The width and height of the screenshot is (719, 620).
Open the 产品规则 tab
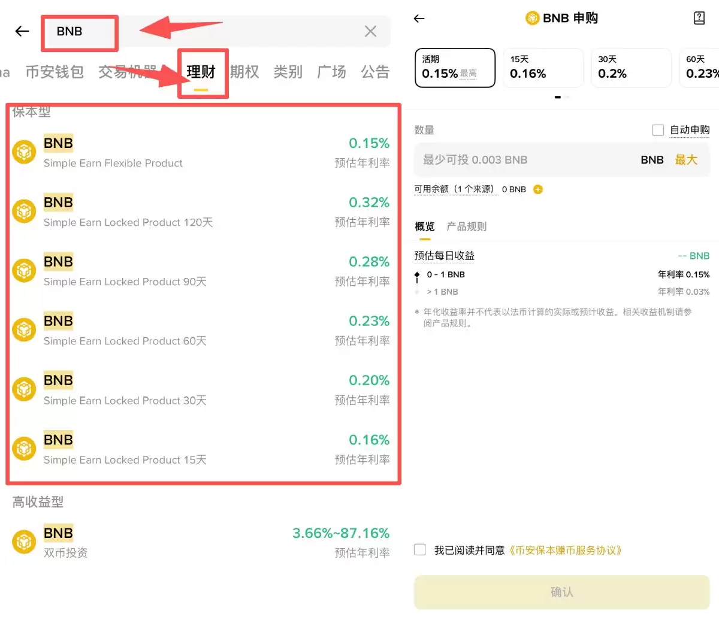467,226
